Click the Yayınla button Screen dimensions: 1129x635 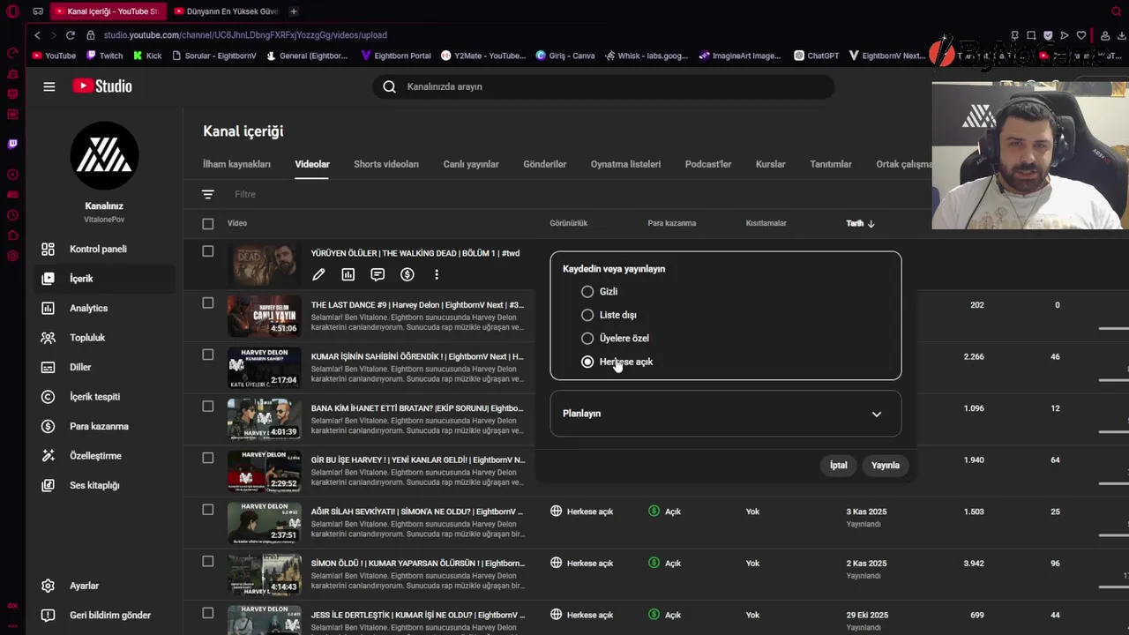886,466
